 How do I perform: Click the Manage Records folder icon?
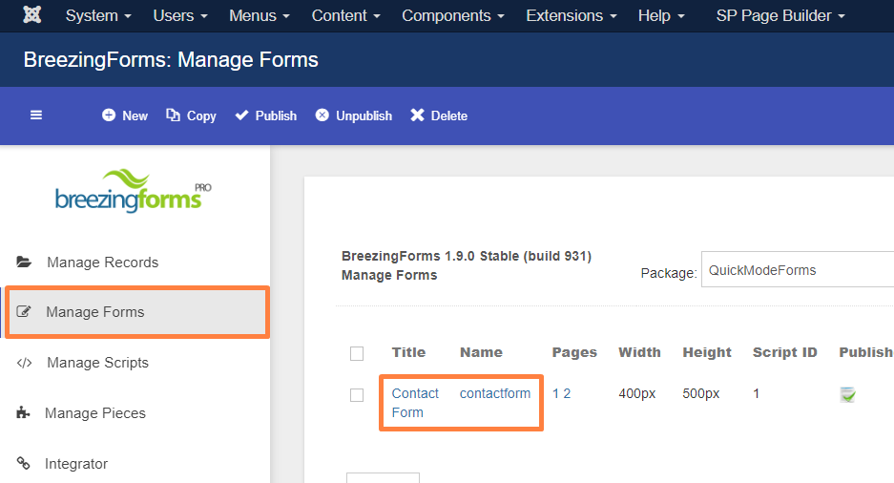24,262
